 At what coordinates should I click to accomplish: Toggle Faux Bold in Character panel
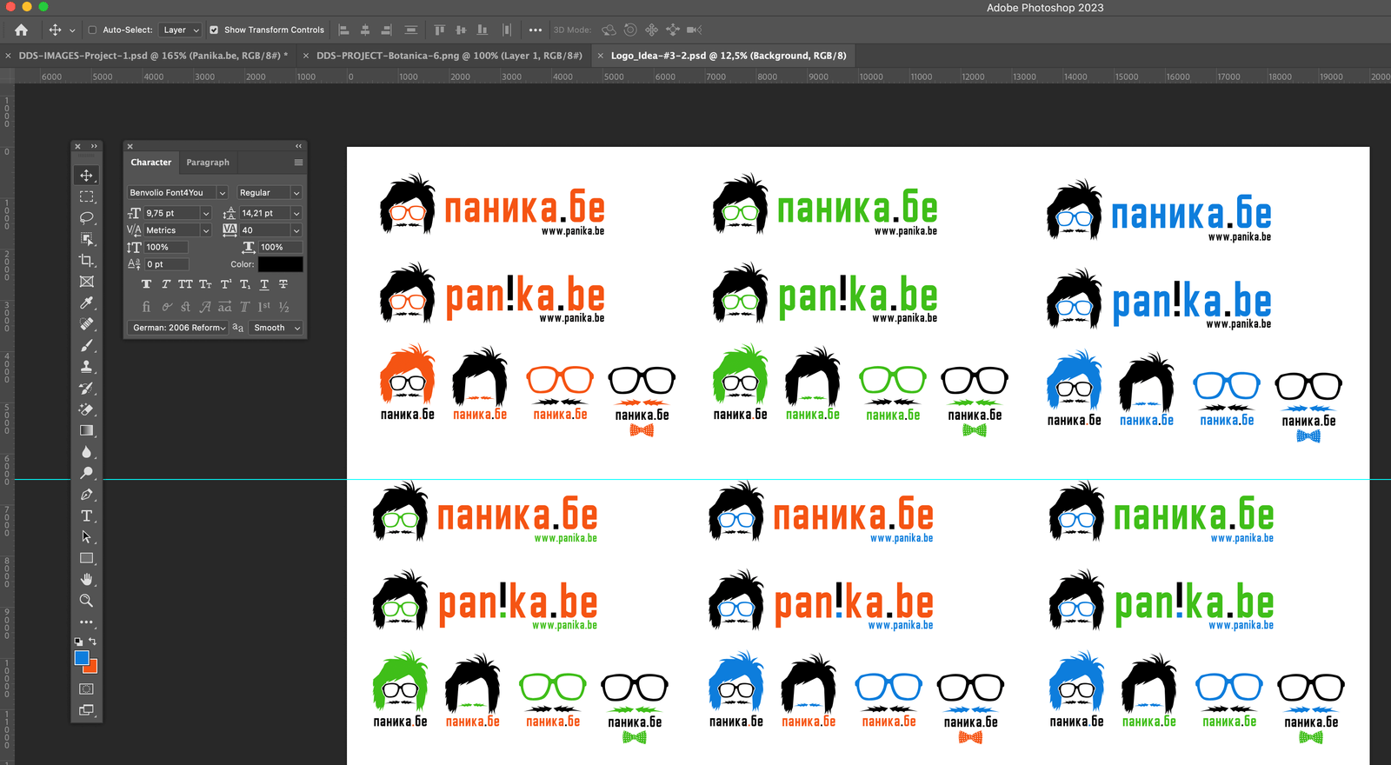click(146, 284)
